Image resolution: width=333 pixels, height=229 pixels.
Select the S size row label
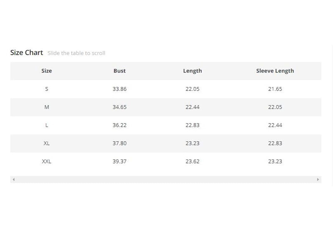(x=47, y=89)
